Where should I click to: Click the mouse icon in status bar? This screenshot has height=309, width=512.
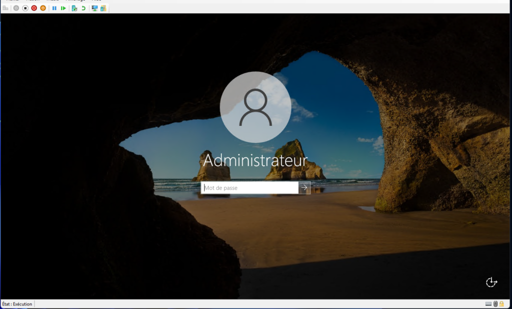click(495, 304)
